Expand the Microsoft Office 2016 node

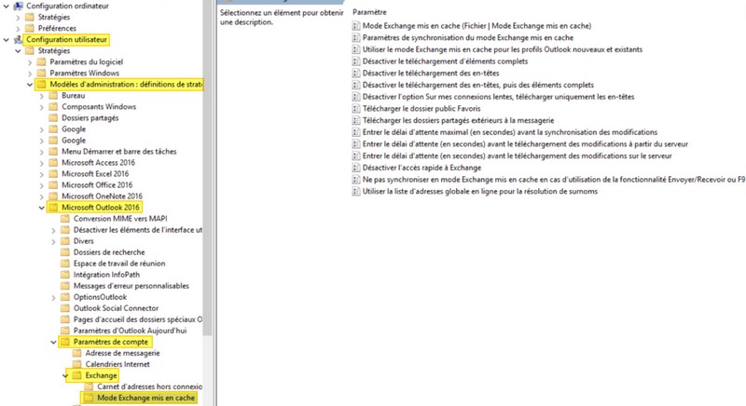click(x=42, y=185)
